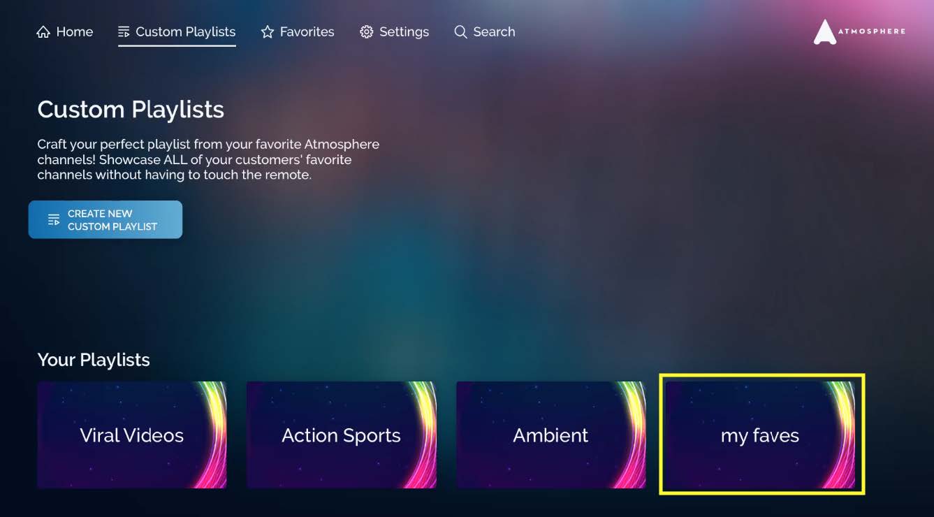Click the Your Playlists section heading

click(x=94, y=360)
